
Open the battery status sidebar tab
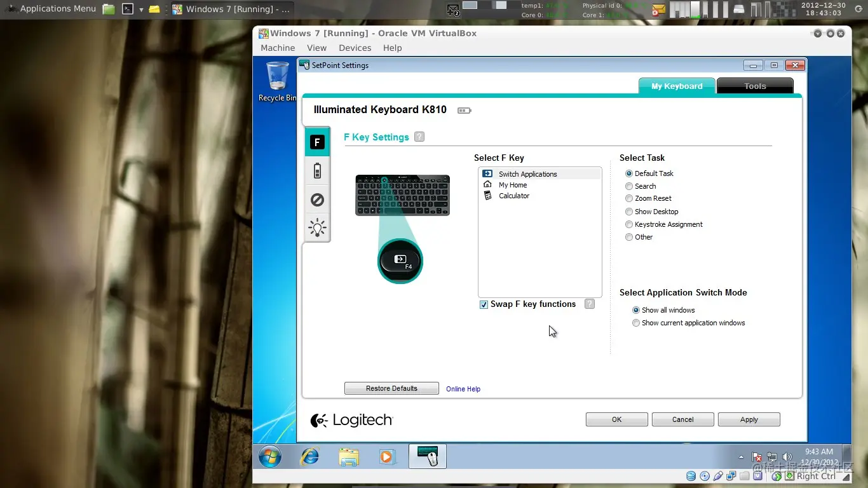tap(317, 170)
